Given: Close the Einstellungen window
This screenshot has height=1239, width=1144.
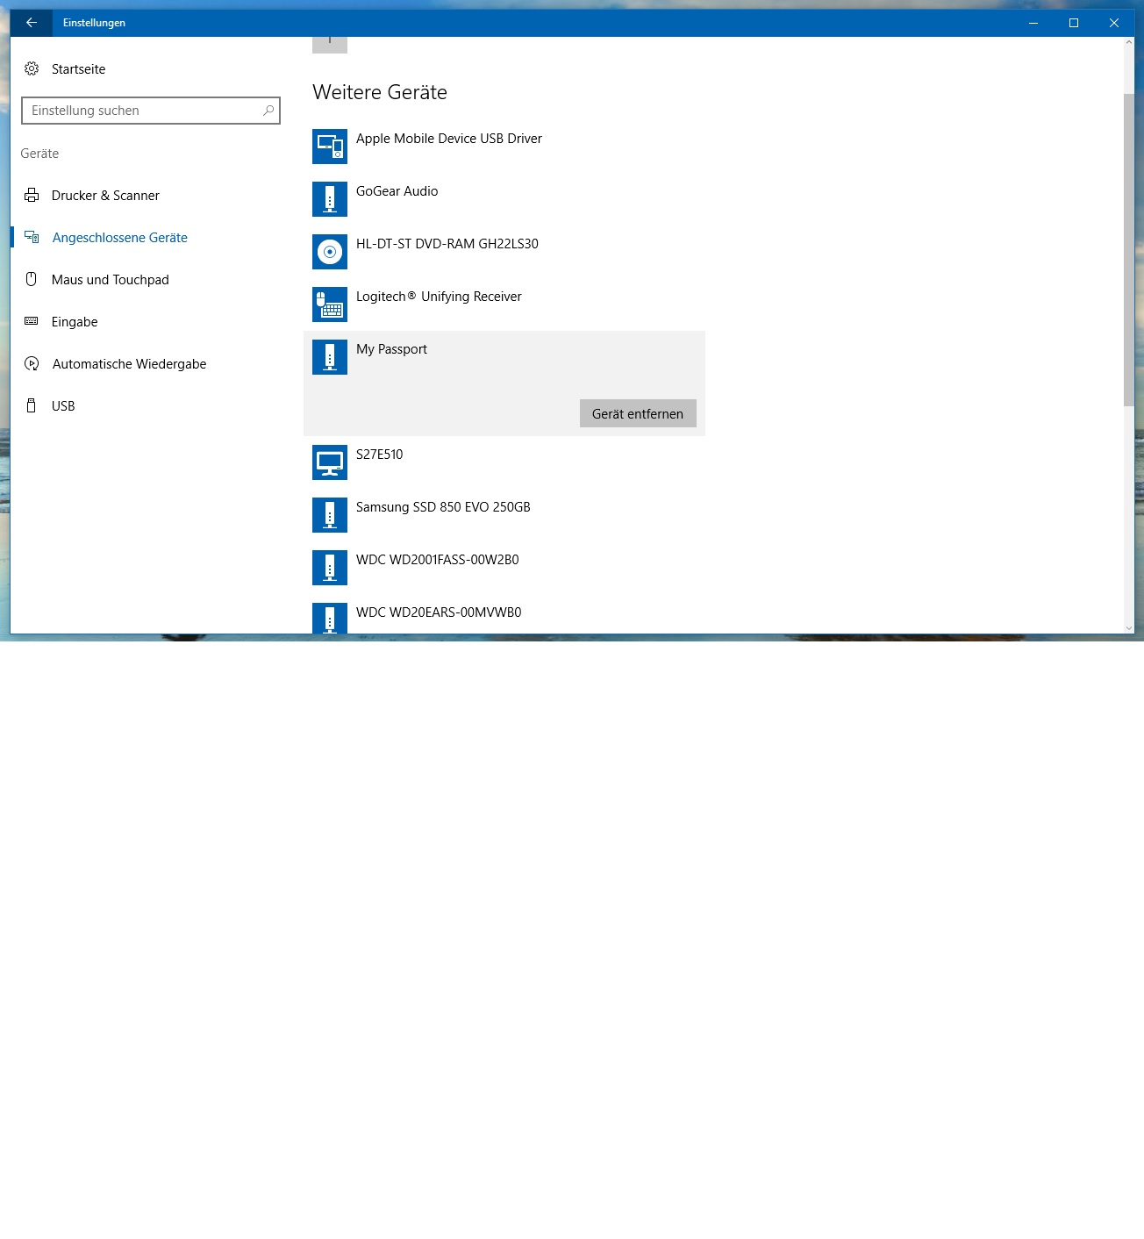Looking at the screenshot, I should [x=1114, y=23].
